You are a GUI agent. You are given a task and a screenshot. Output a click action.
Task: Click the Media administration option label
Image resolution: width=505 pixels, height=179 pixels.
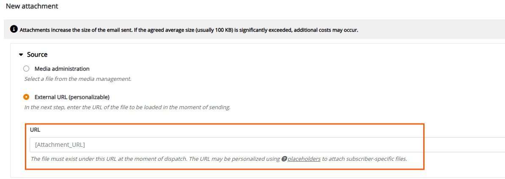[62, 69]
